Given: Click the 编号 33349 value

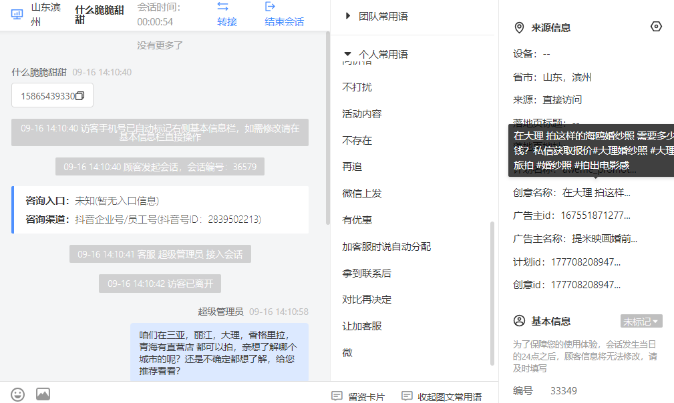Looking at the screenshot, I should (564, 391).
